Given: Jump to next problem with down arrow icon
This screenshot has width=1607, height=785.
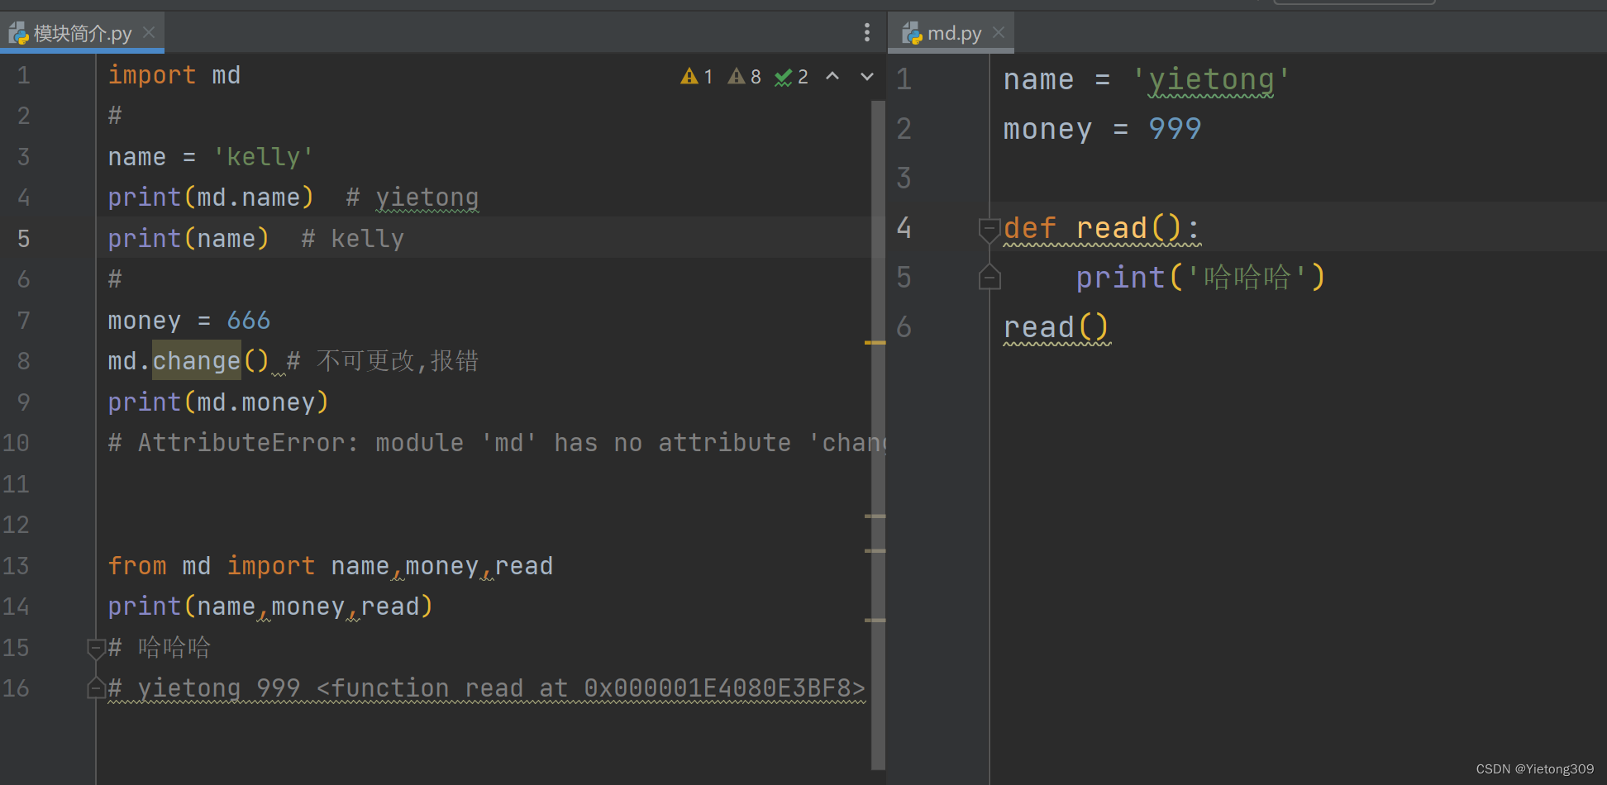Looking at the screenshot, I should pos(865,76).
